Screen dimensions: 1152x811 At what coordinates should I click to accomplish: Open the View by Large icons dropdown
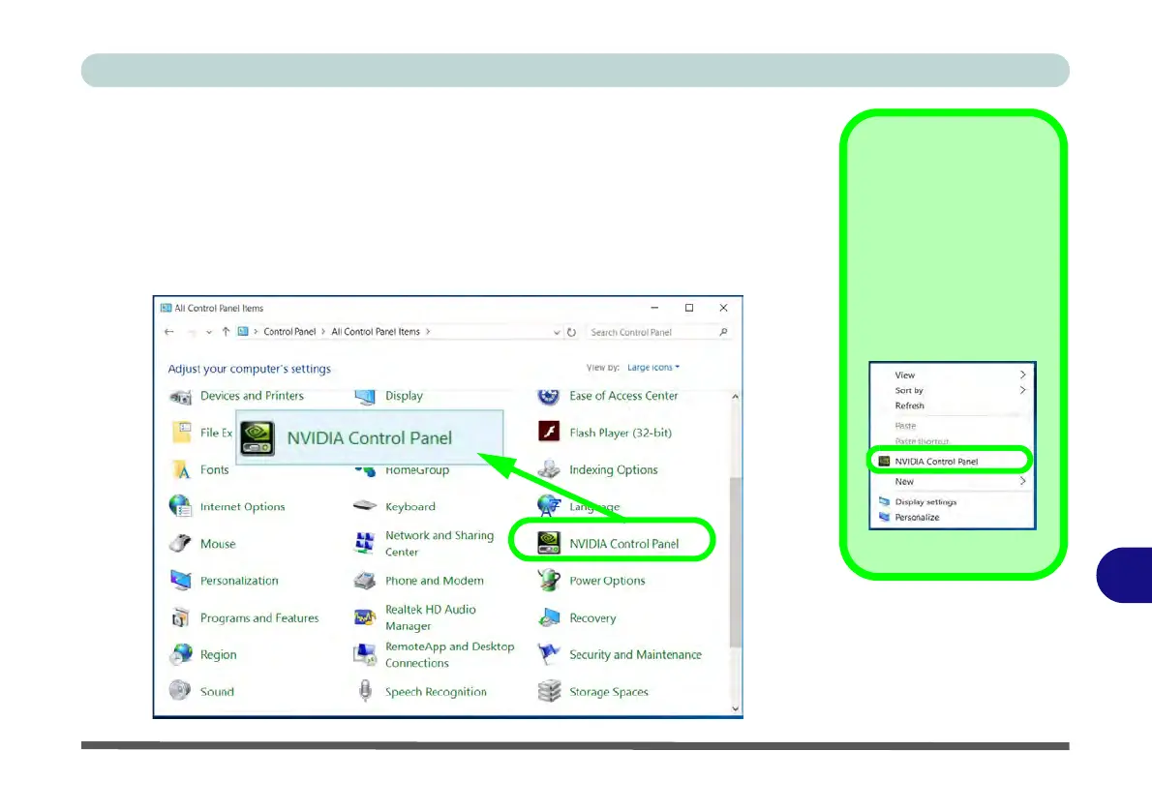click(x=653, y=368)
